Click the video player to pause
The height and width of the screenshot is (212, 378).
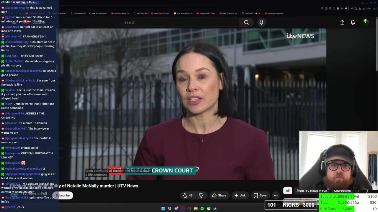[x=193, y=104]
